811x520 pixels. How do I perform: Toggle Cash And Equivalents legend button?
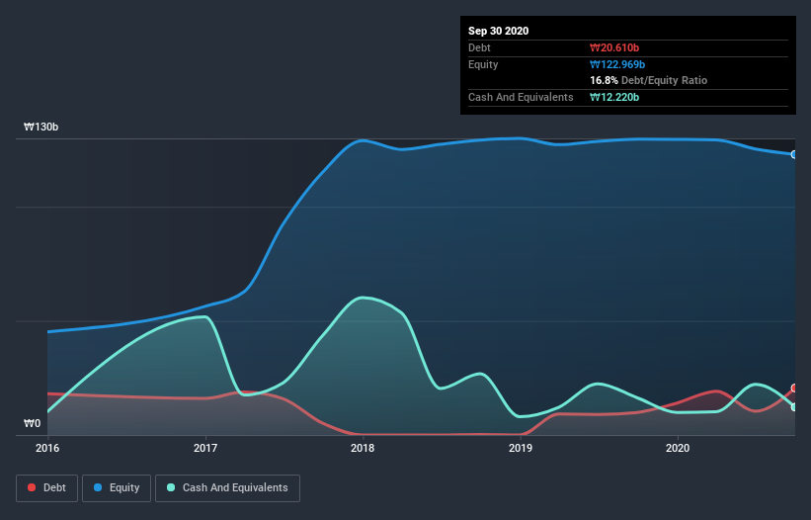[x=227, y=488]
